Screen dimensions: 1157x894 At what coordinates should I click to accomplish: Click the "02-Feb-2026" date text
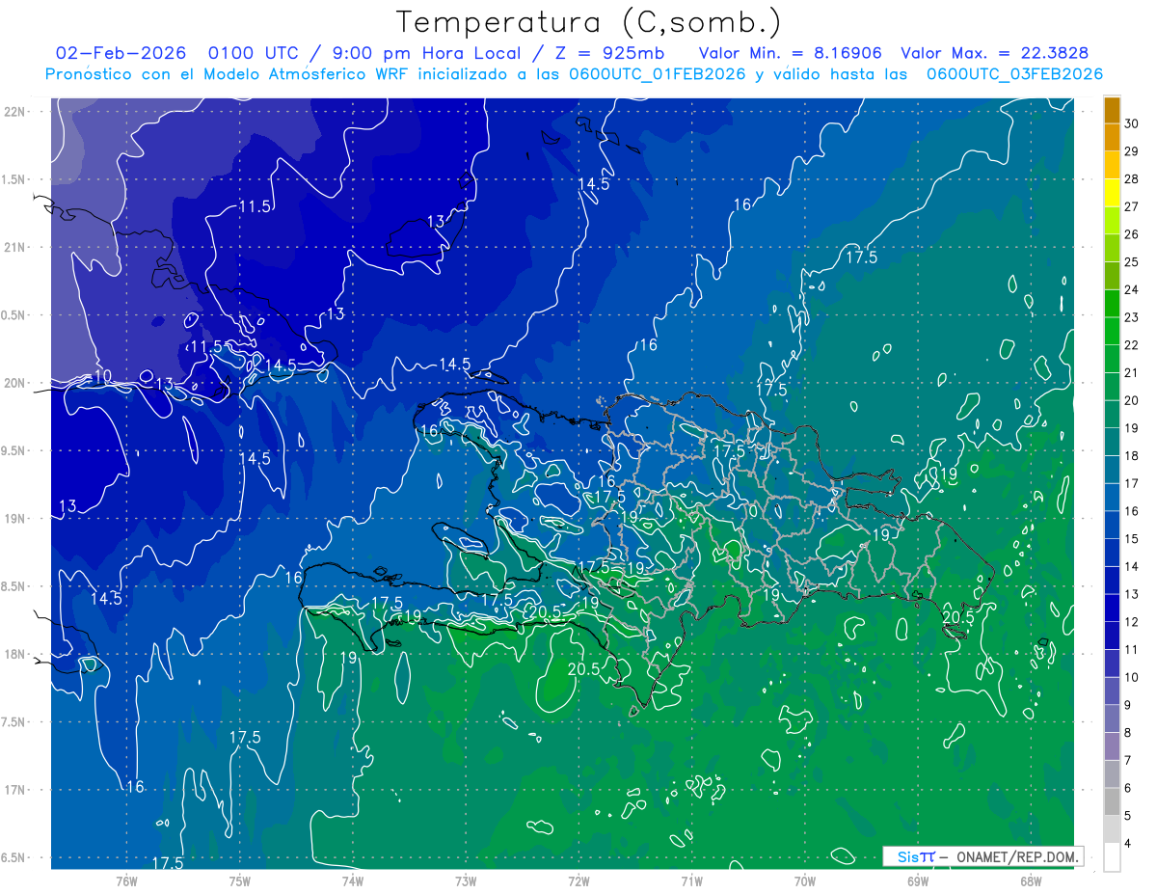tap(121, 53)
